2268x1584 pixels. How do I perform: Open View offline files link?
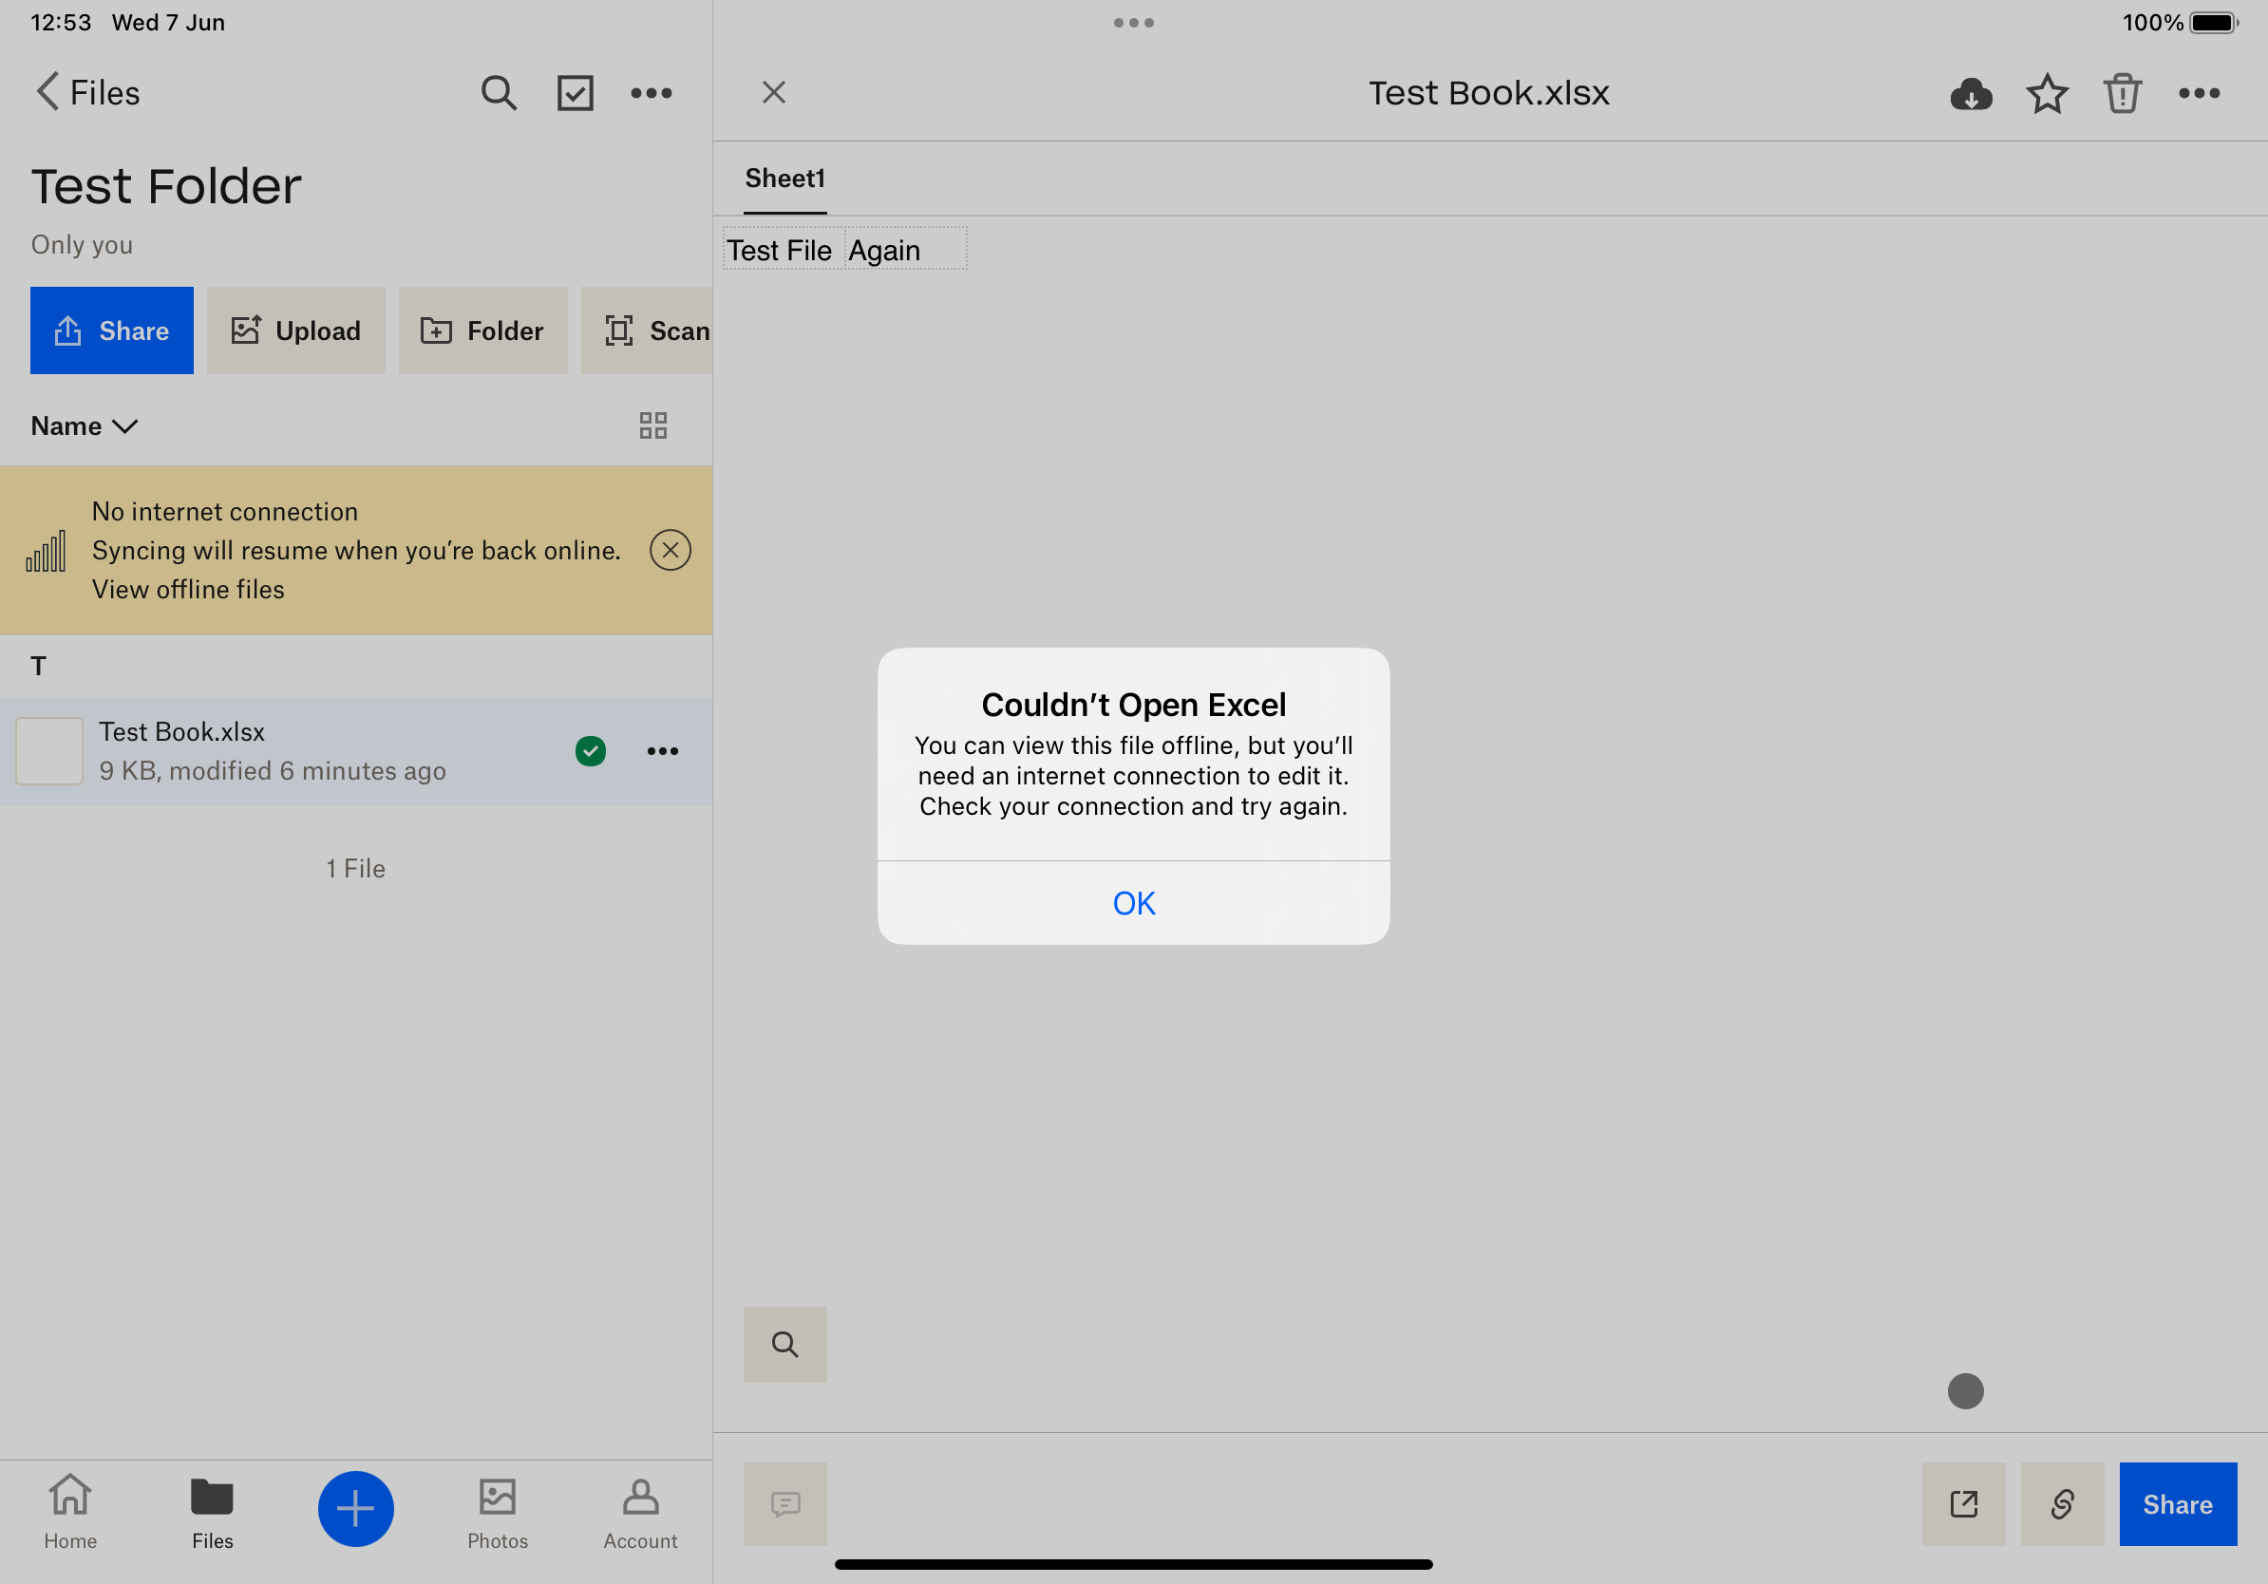[188, 590]
